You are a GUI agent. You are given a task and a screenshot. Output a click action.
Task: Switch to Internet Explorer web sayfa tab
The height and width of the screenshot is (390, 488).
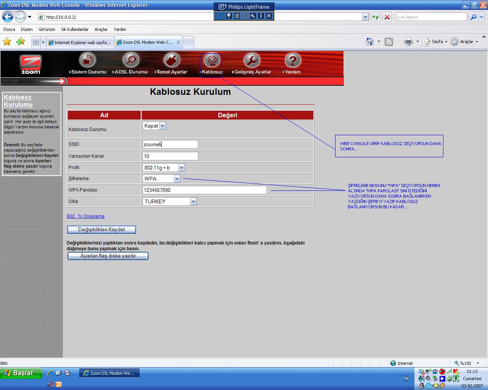[x=80, y=43]
